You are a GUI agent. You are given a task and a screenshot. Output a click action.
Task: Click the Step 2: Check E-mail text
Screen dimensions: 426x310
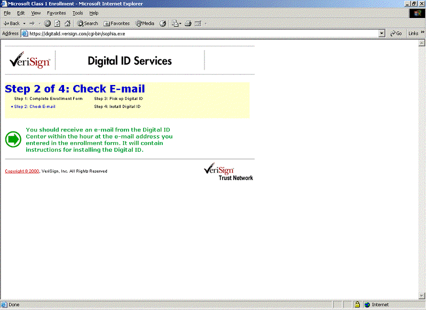35,106
